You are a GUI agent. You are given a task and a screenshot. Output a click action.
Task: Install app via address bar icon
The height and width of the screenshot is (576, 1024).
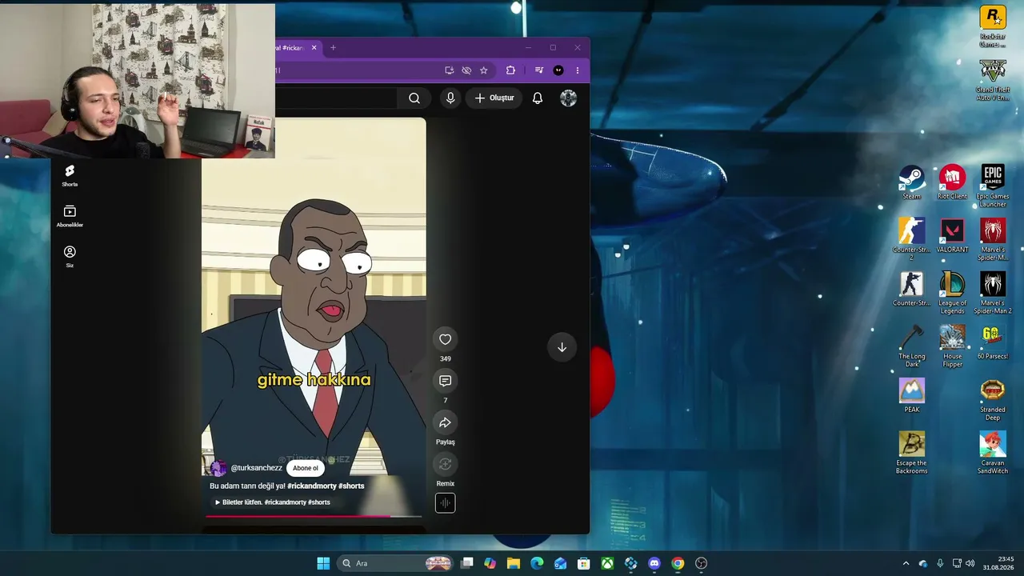point(450,70)
